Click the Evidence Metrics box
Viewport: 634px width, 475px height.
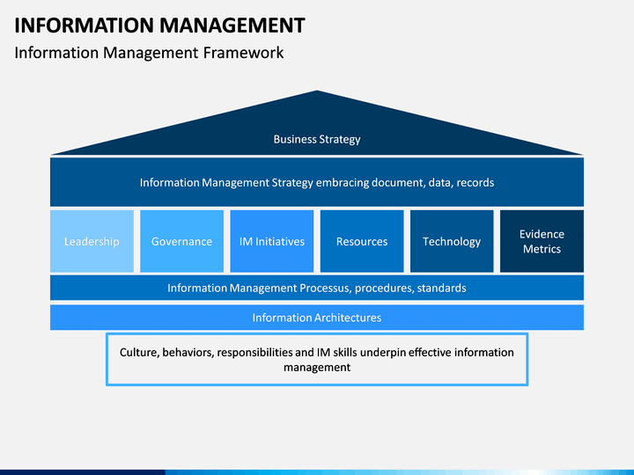click(542, 241)
